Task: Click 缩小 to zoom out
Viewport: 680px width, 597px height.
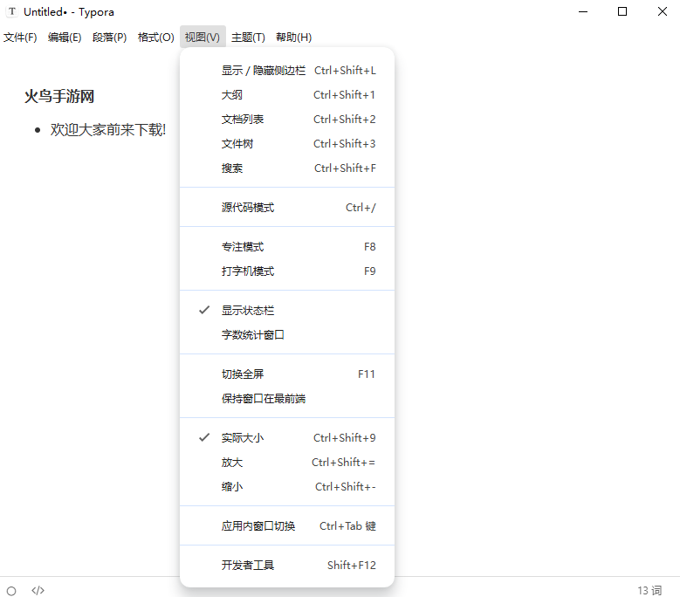Action: coord(287,486)
